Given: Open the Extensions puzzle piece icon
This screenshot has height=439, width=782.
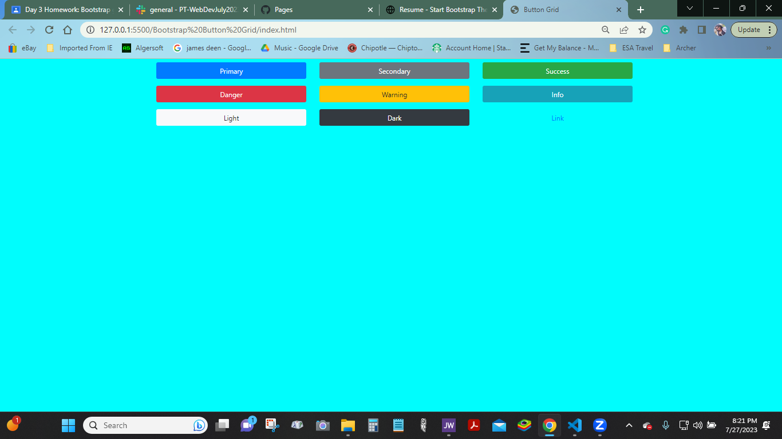Looking at the screenshot, I should (x=683, y=30).
